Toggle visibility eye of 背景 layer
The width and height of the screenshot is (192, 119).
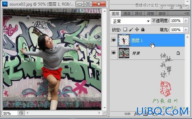tap(113, 53)
